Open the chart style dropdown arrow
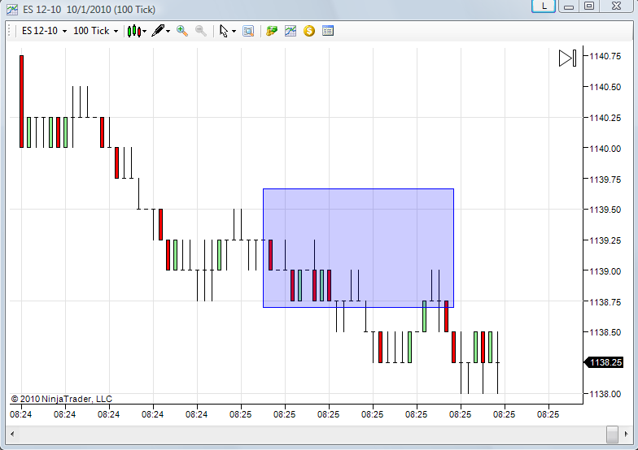638x450 pixels. (145, 31)
